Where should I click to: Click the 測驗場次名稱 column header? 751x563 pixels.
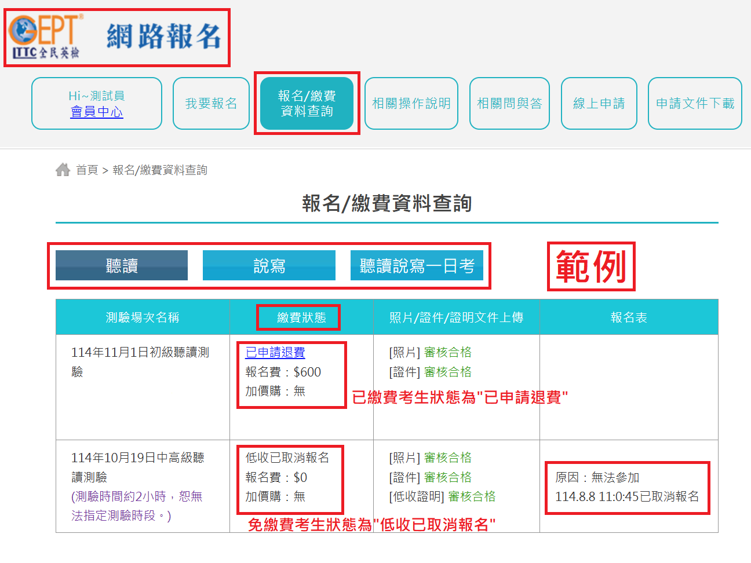click(x=143, y=317)
